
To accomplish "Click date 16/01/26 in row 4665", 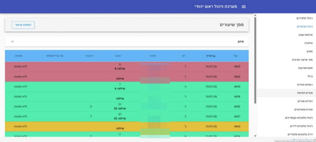I will click(211, 67).
